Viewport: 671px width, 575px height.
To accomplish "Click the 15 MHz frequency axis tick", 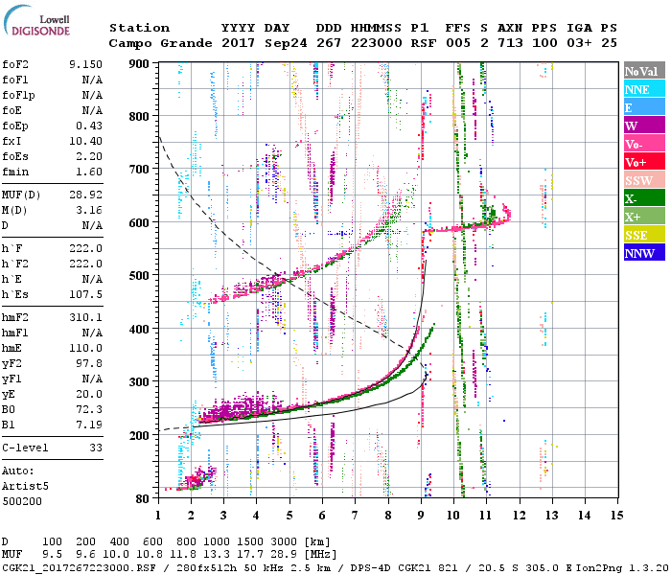I will (614, 516).
